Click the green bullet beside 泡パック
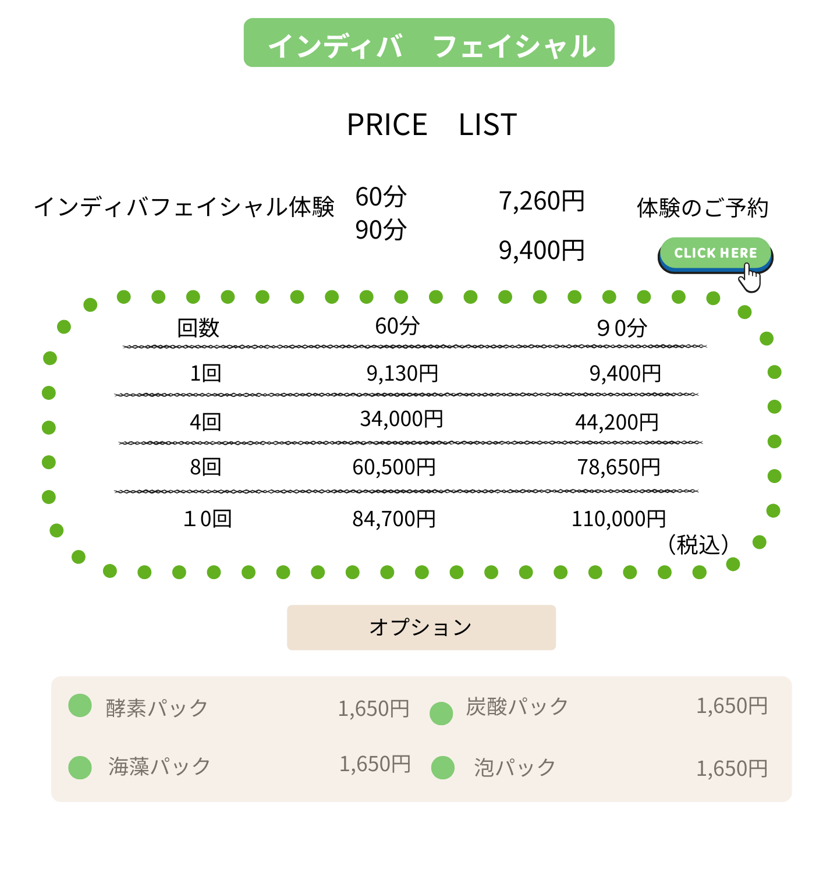 (x=443, y=768)
